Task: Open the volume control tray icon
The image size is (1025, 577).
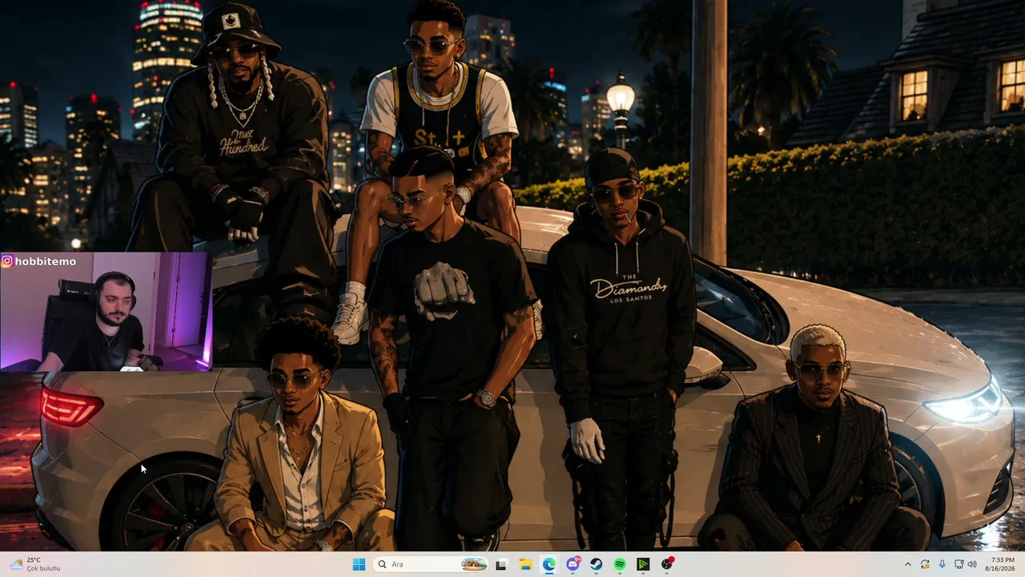Action: pyautogui.click(x=972, y=564)
